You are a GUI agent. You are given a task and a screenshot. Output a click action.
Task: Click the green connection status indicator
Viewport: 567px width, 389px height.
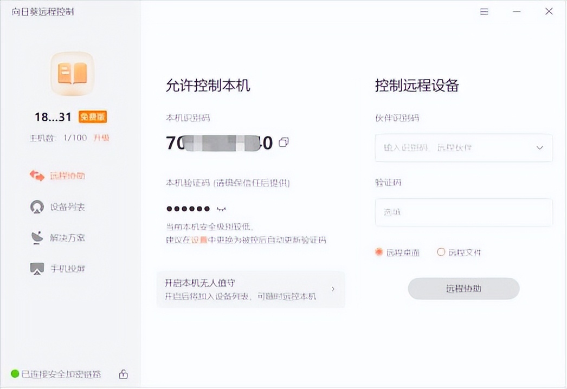pos(15,374)
